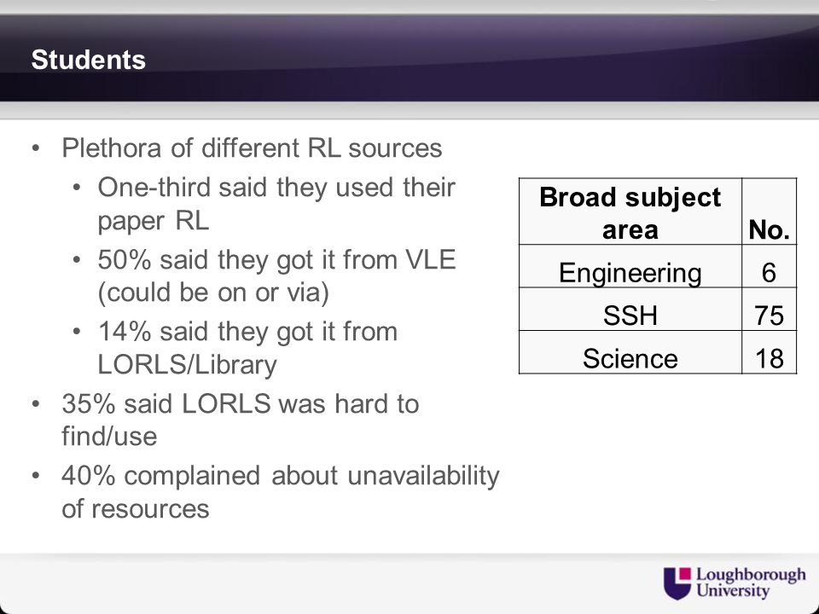Click the 'Plethora of different RL sources' line
The width and height of the screenshot is (819, 614).
tap(252, 148)
